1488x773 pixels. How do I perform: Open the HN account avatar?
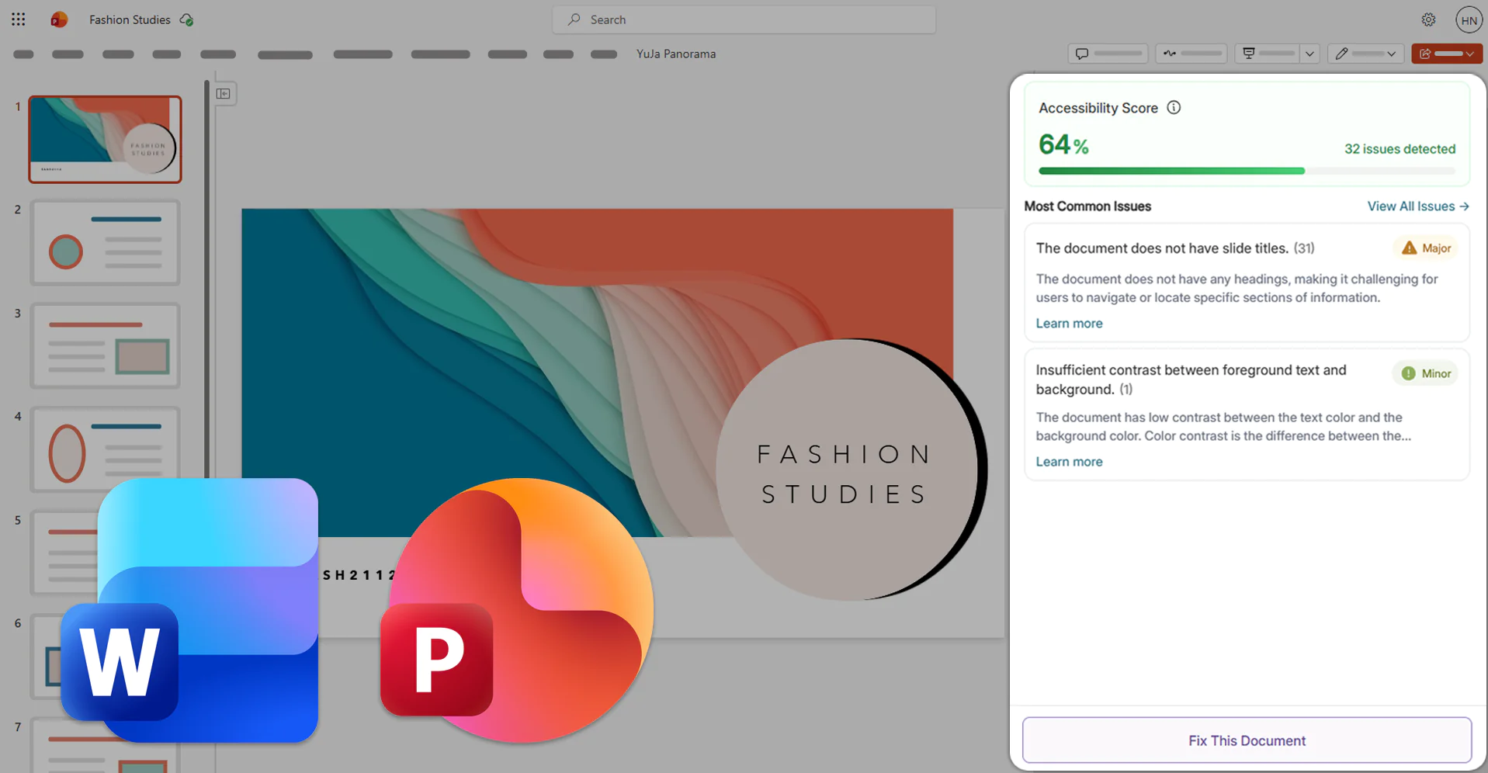coord(1469,20)
